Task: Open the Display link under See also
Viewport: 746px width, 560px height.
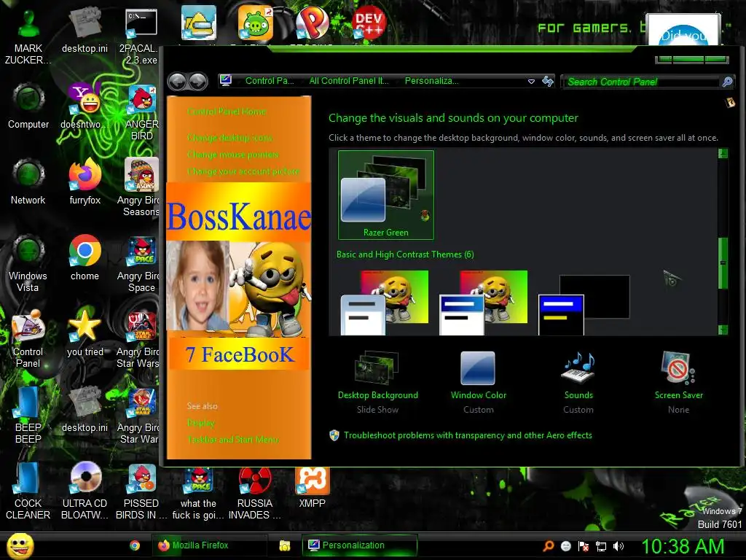Action: pyautogui.click(x=201, y=423)
